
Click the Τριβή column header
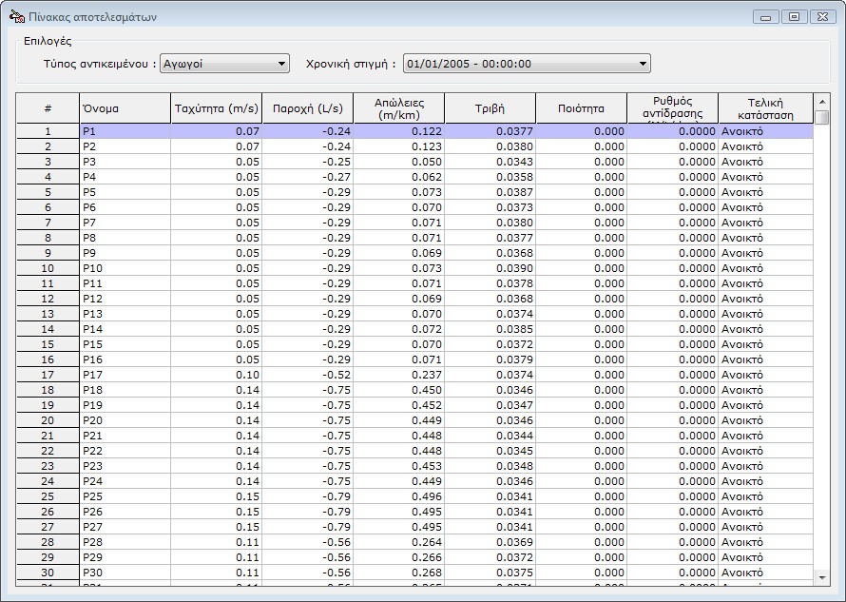[490, 108]
